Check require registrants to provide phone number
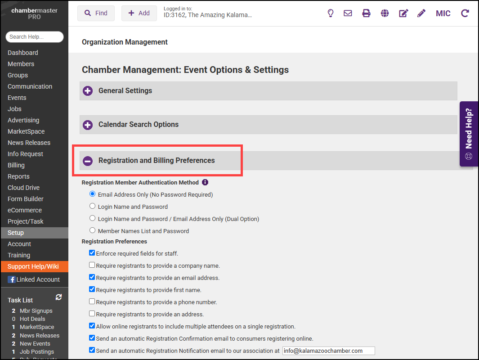This screenshot has height=360, width=479. coord(92,301)
